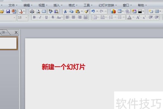Viewport: 163px width, 109px height.
Task: Click the text box alignment icon
Action: (x=95, y=17)
